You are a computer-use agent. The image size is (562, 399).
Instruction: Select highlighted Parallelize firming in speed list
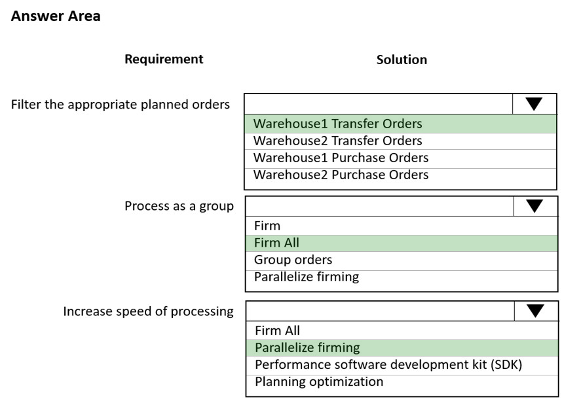pos(402,348)
